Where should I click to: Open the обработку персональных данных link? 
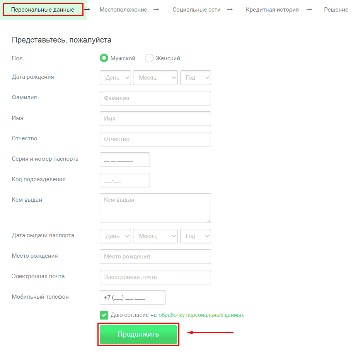click(x=201, y=315)
